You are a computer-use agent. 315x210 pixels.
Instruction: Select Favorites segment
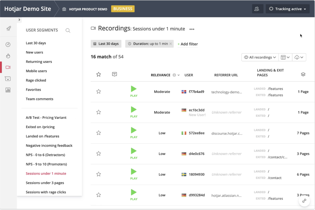pos(33,89)
